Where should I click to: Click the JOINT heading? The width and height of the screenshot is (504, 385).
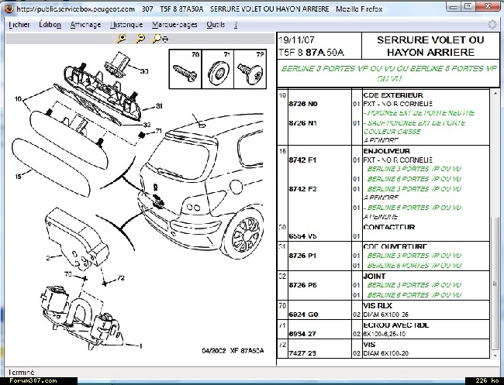[x=375, y=276]
